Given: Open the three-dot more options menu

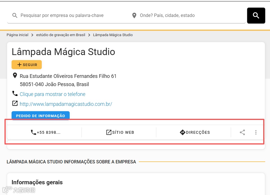Looking at the screenshot, I should 256,132.
